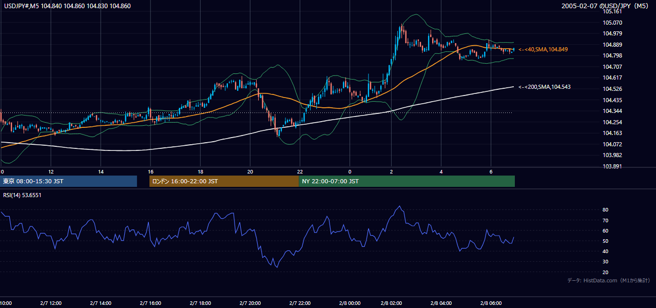Click price axis value 104.617
Screen dimensions: 656x308
(x=612, y=78)
